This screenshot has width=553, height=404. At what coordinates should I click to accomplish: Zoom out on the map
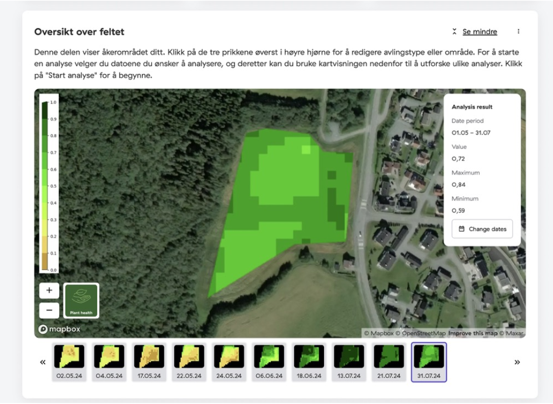point(49,310)
